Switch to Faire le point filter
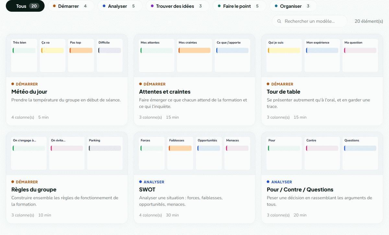This screenshot has height=235, width=389. (x=239, y=6)
